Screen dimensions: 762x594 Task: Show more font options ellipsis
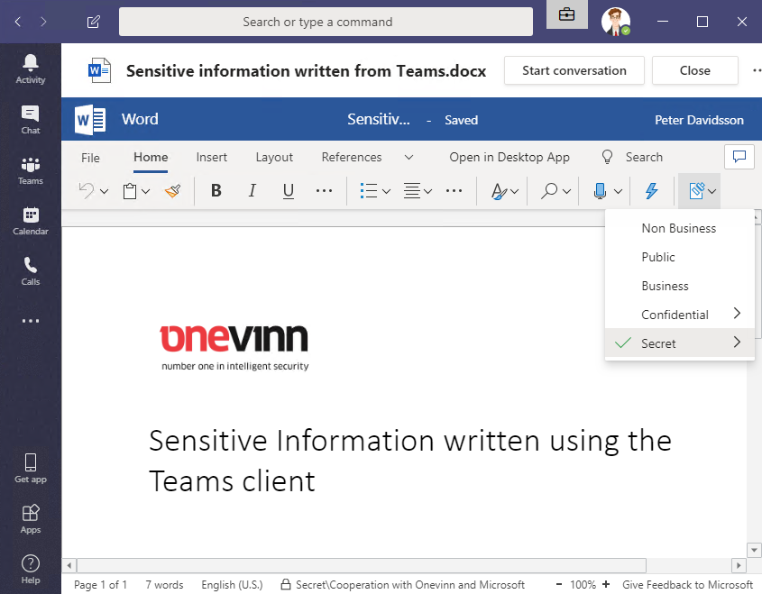tap(324, 191)
